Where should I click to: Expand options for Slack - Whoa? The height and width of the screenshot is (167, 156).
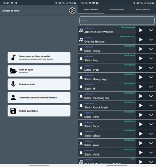pos(151,134)
